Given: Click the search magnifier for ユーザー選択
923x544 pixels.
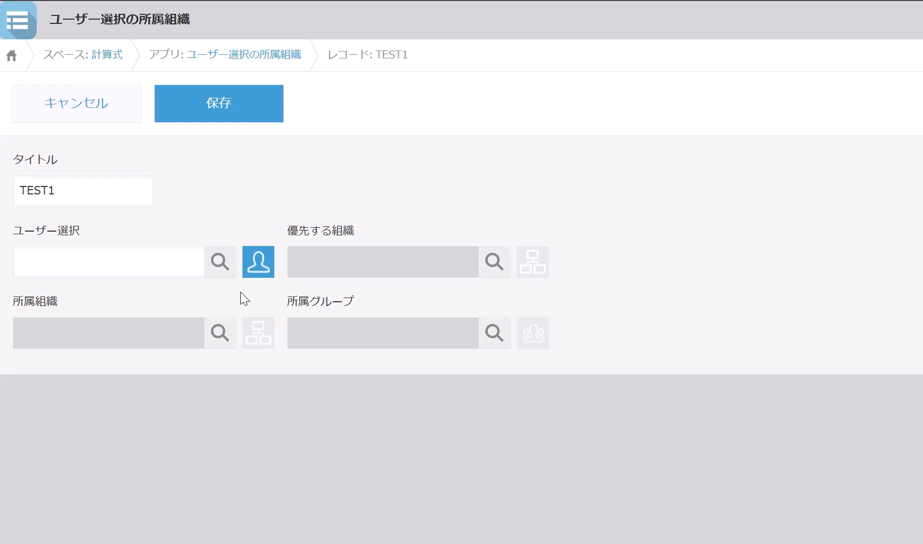Looking at the screenshot, I should [x=220, y=262].
